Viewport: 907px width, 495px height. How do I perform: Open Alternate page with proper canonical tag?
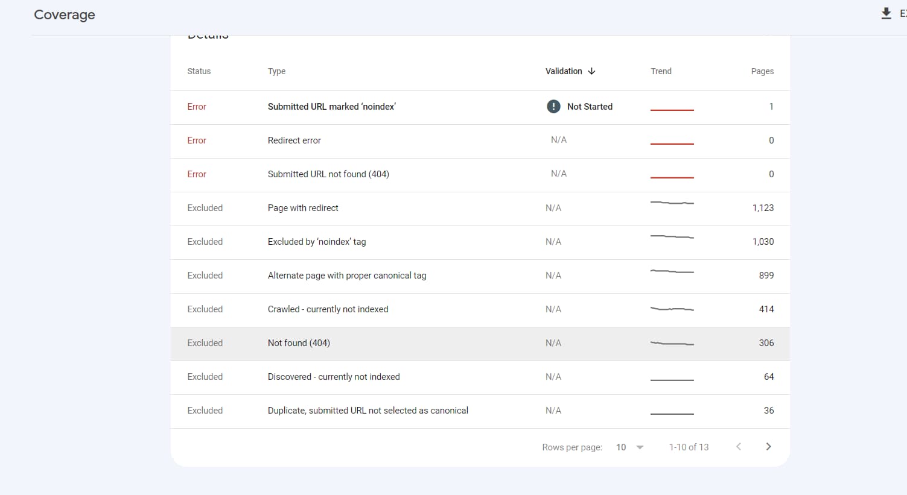480,276
